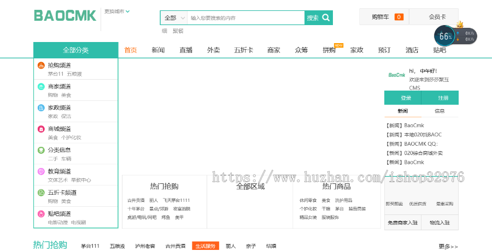Click the 分类信息 green icon
The height and width of the screenshot is (251, 492).
[41, 150]
